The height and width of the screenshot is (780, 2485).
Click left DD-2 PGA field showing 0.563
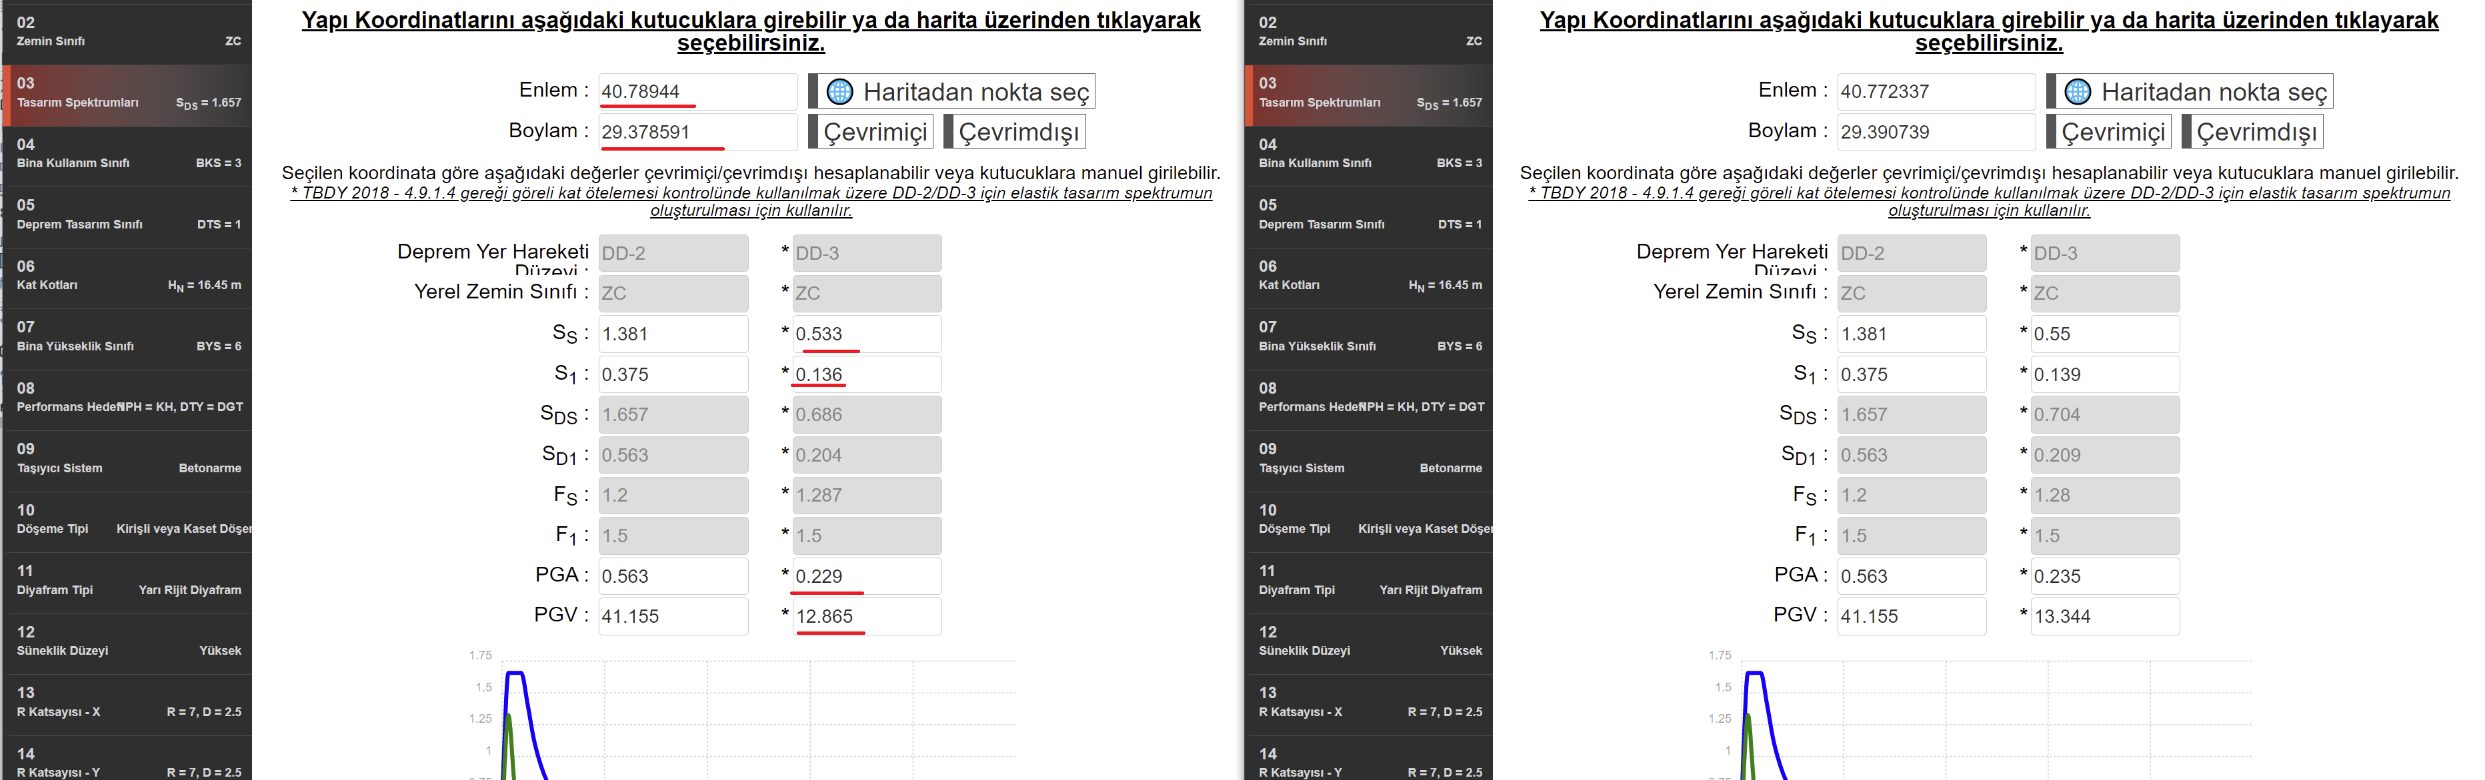tap(673, 577)
